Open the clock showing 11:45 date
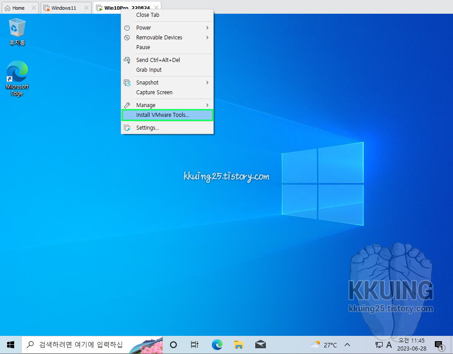The height and width of the screenshot is (354, 453). click(412, 344)
